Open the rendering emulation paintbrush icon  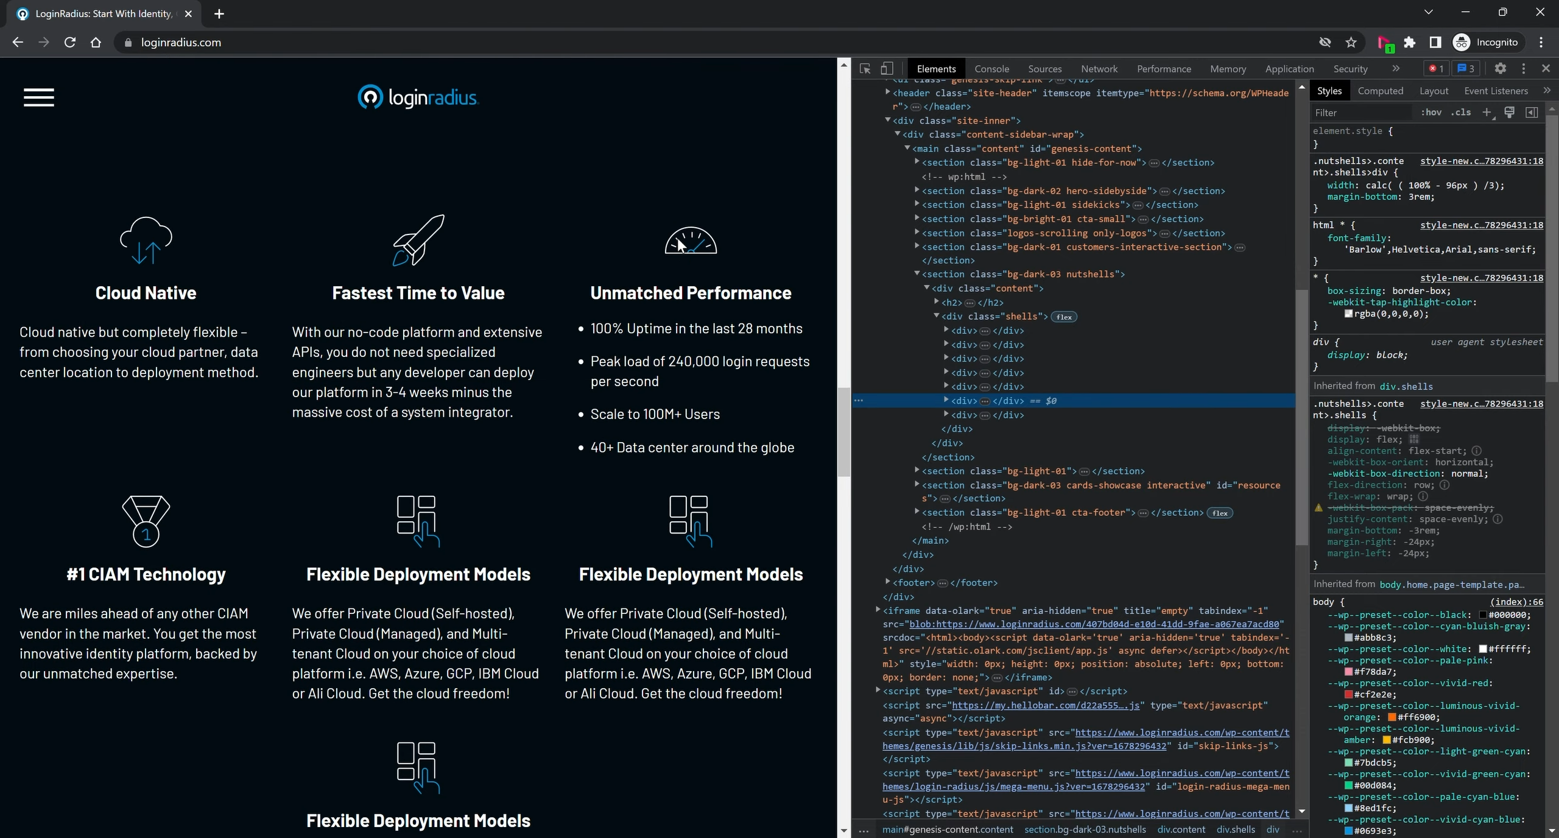click(1509, 113)
